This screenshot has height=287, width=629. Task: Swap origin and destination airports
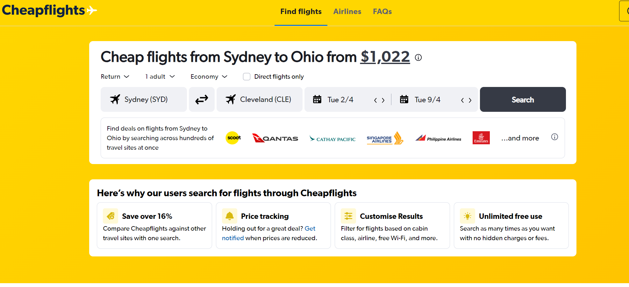point(202,99)
